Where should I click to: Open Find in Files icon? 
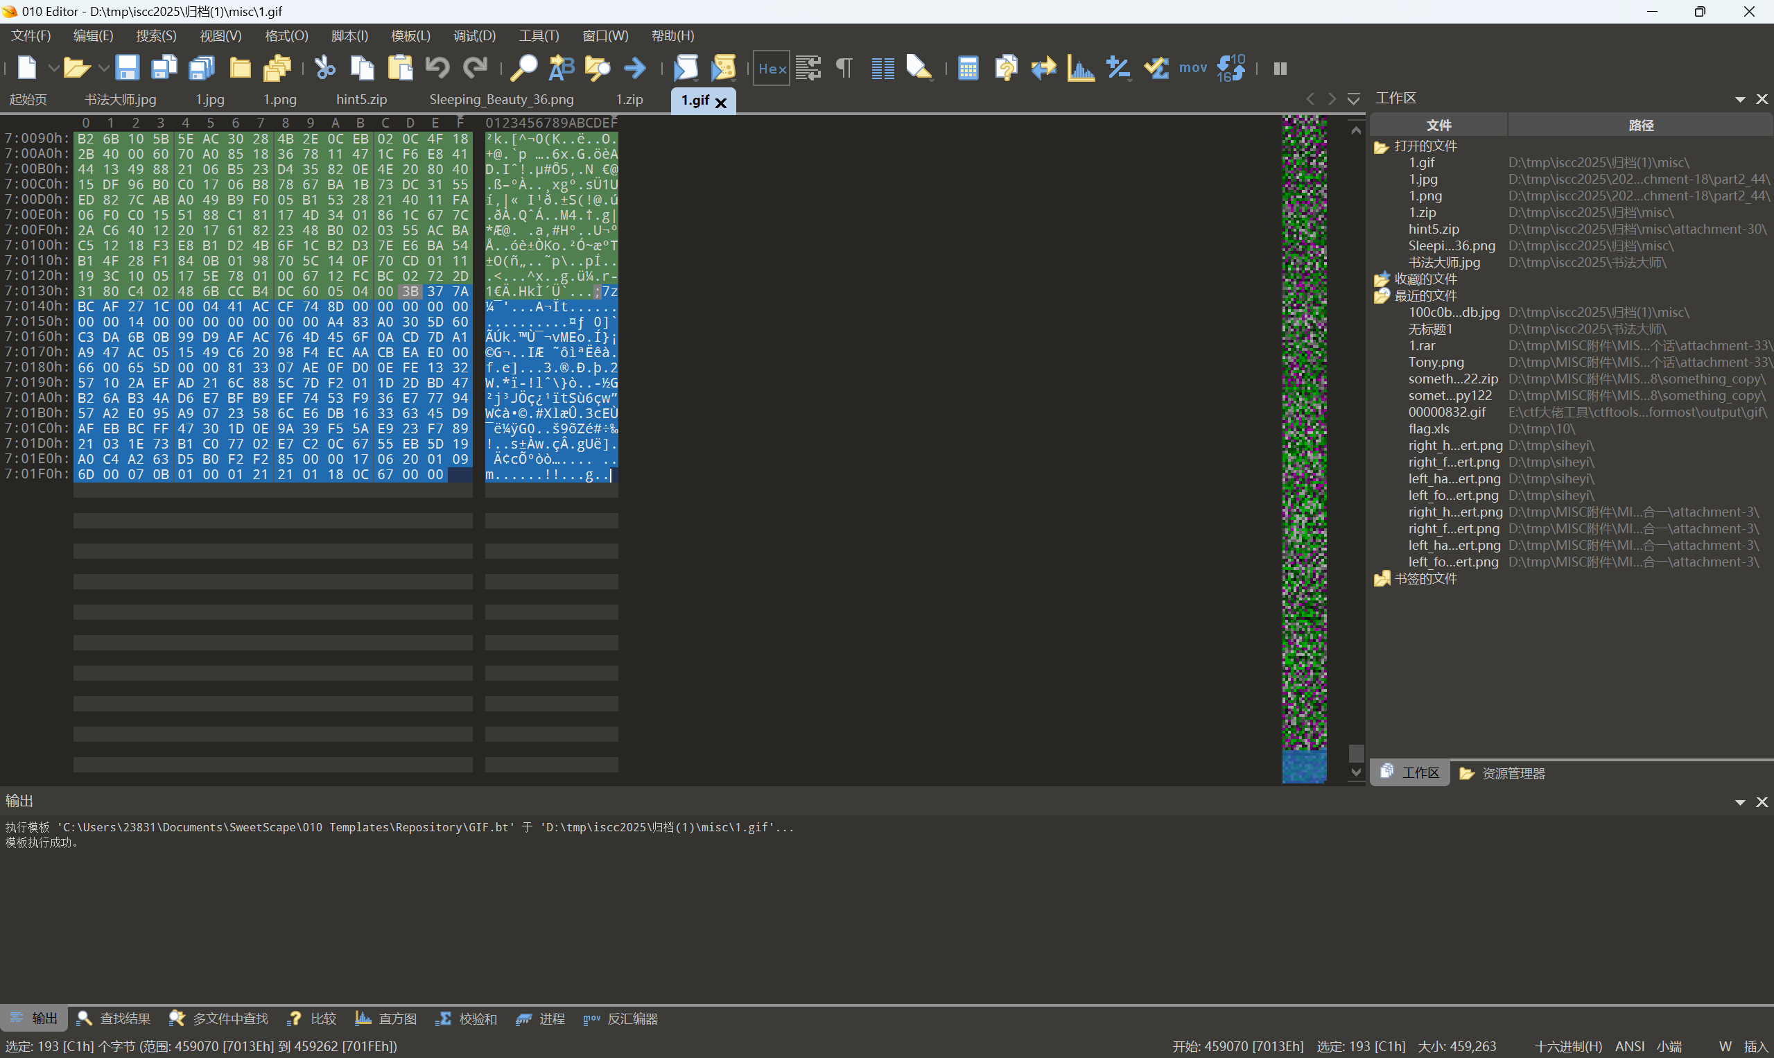(x=598, y=68)
